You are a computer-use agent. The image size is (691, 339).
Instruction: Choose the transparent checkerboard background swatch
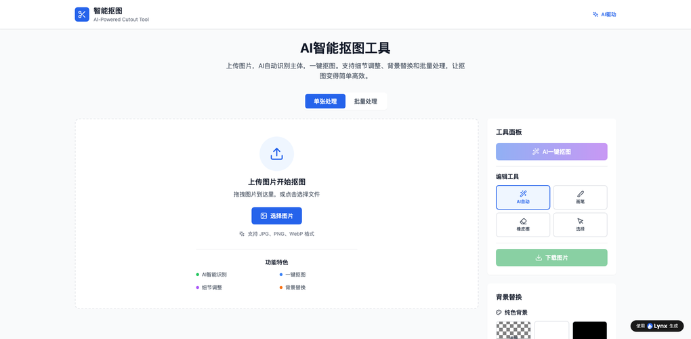point(514,330)
